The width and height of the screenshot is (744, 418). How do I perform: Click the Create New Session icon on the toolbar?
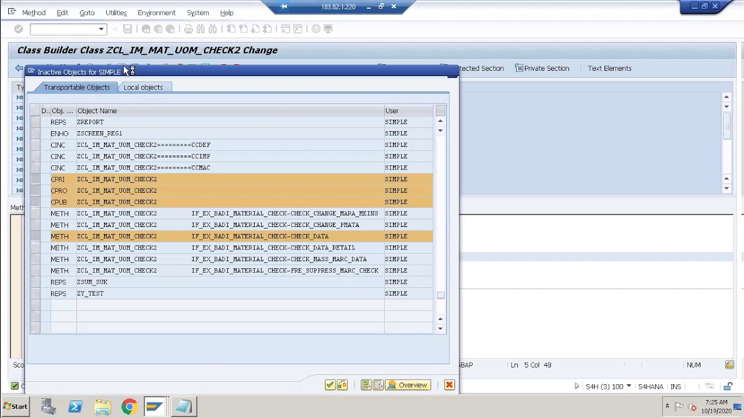[x=285, y=29]
